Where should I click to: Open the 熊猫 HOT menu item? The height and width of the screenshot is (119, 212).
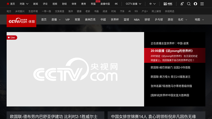93,4
